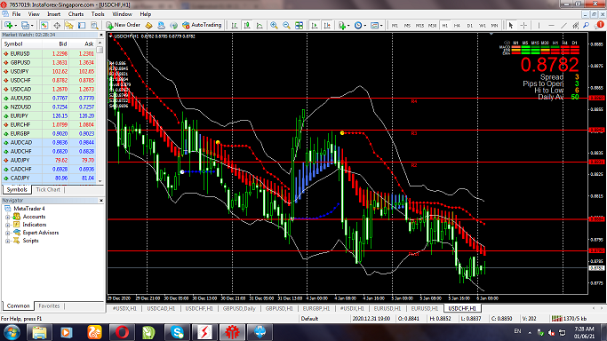The width and height of the screenshot is (607, 341).
Task: Zoom out of the chart
Action: (x=286, y=25)
